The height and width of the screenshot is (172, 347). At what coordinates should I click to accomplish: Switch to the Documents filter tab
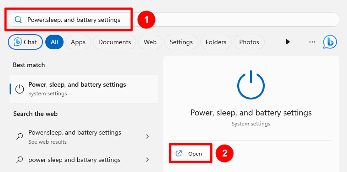pos(114,42)
